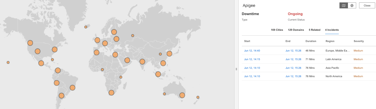Viewport: 376px width, 109px height.
Task: Close the Apigee details panel
Action: coord(367,5)
